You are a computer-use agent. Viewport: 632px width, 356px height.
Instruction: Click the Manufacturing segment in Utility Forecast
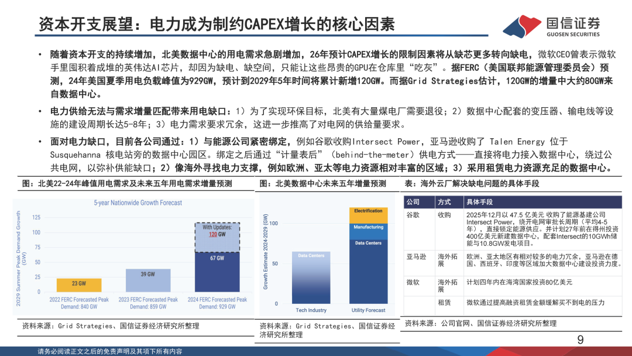(369, 231)
